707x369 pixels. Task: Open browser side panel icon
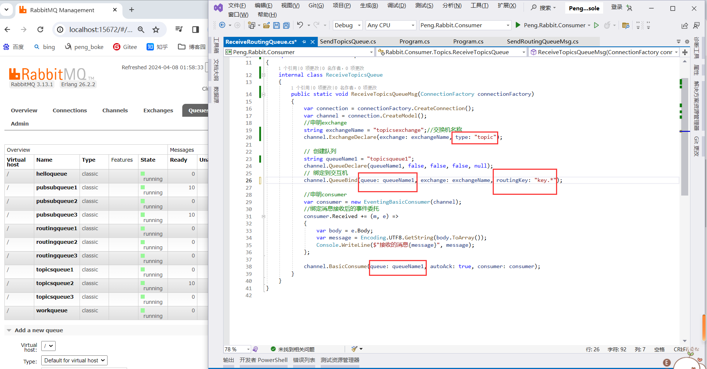tap(196, 29)
